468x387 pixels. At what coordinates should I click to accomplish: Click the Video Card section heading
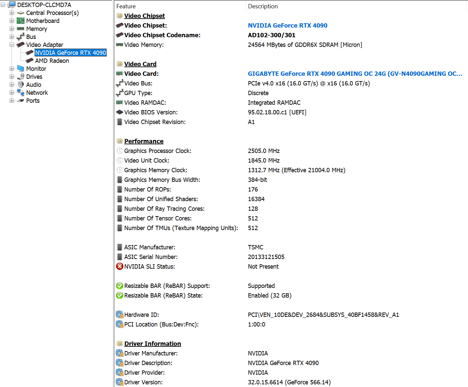coord(140,64)
